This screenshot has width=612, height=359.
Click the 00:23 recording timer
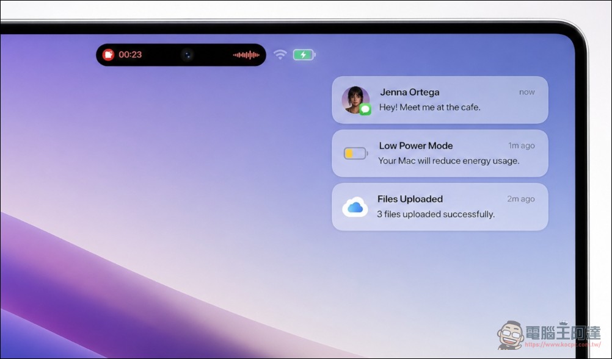click(x=130, y=55)
